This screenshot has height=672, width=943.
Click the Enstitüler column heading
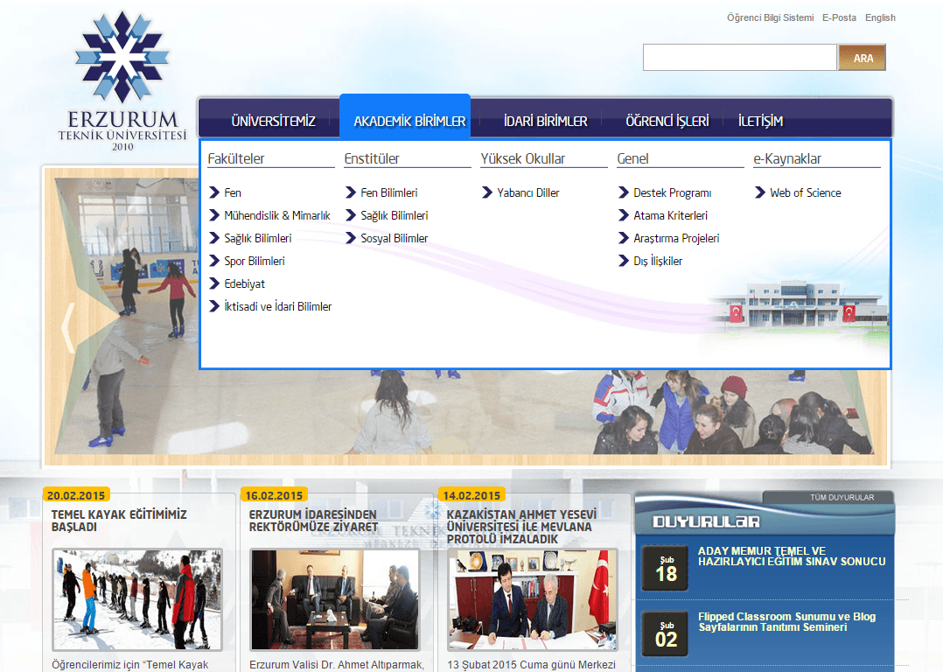pos(371,159)
